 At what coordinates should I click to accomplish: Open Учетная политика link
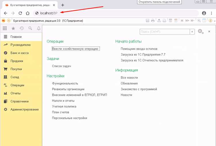coord(64,106)
